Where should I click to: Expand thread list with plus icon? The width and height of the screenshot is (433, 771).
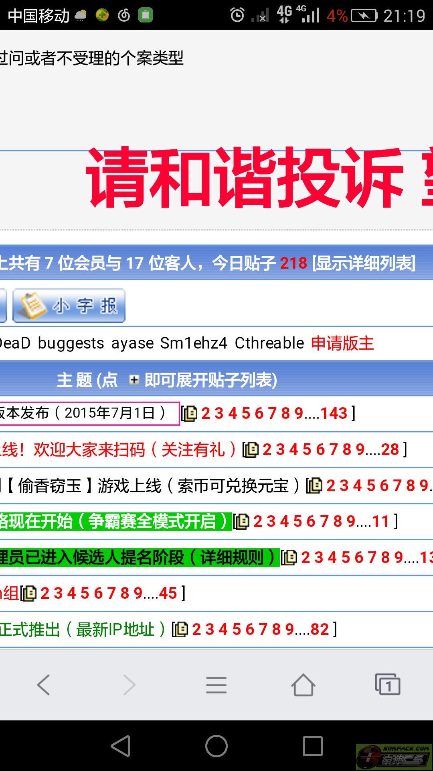(134, 379)
